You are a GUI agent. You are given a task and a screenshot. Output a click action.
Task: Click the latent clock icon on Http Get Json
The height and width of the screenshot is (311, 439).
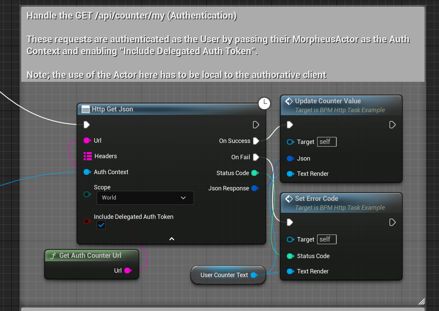264,103
